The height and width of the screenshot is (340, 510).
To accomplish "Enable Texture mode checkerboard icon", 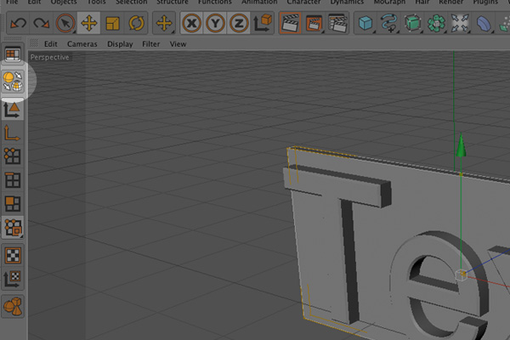I will (x=13, y=255).
